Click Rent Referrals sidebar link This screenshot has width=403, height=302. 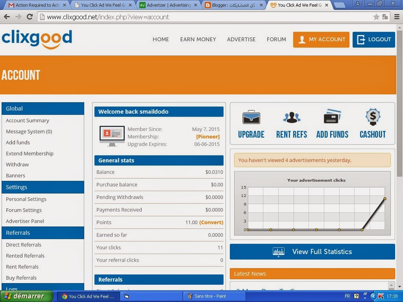pos(22,267)
